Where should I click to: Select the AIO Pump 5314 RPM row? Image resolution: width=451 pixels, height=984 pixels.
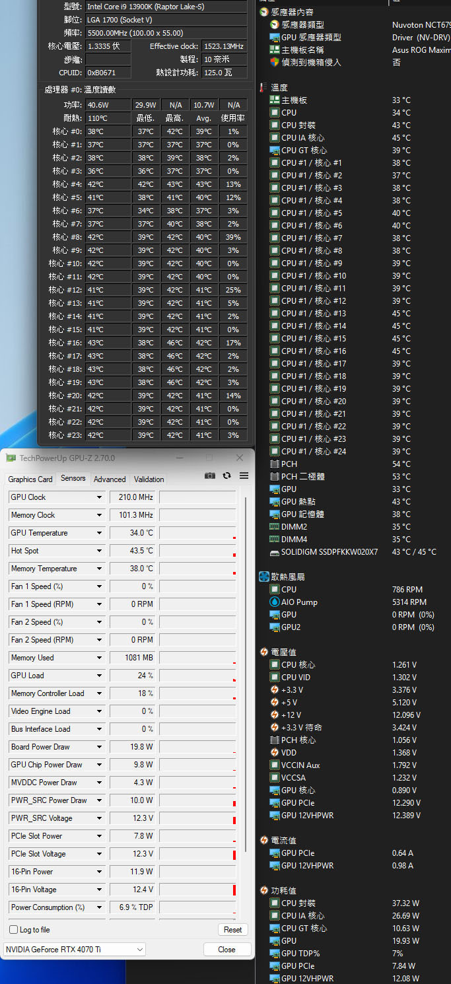354,602
